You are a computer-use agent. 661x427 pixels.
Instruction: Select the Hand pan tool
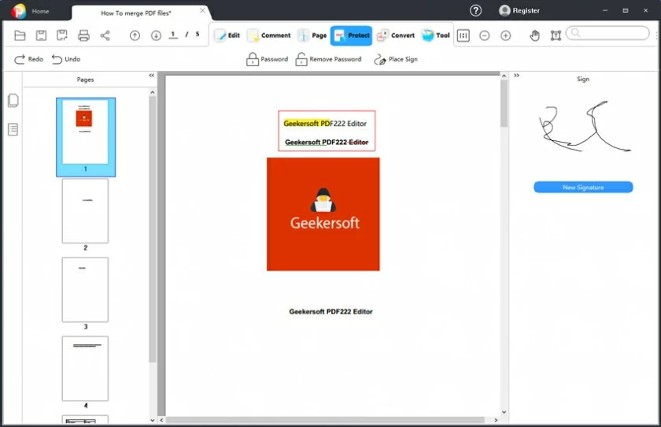click(534, 36)
